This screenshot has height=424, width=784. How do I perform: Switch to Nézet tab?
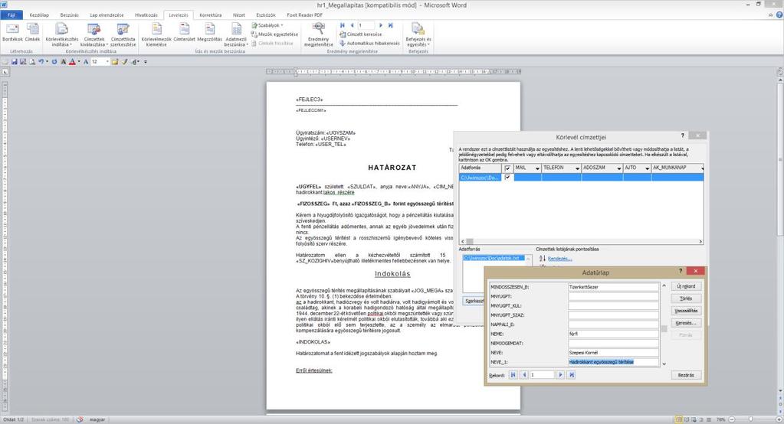[238, 15]
